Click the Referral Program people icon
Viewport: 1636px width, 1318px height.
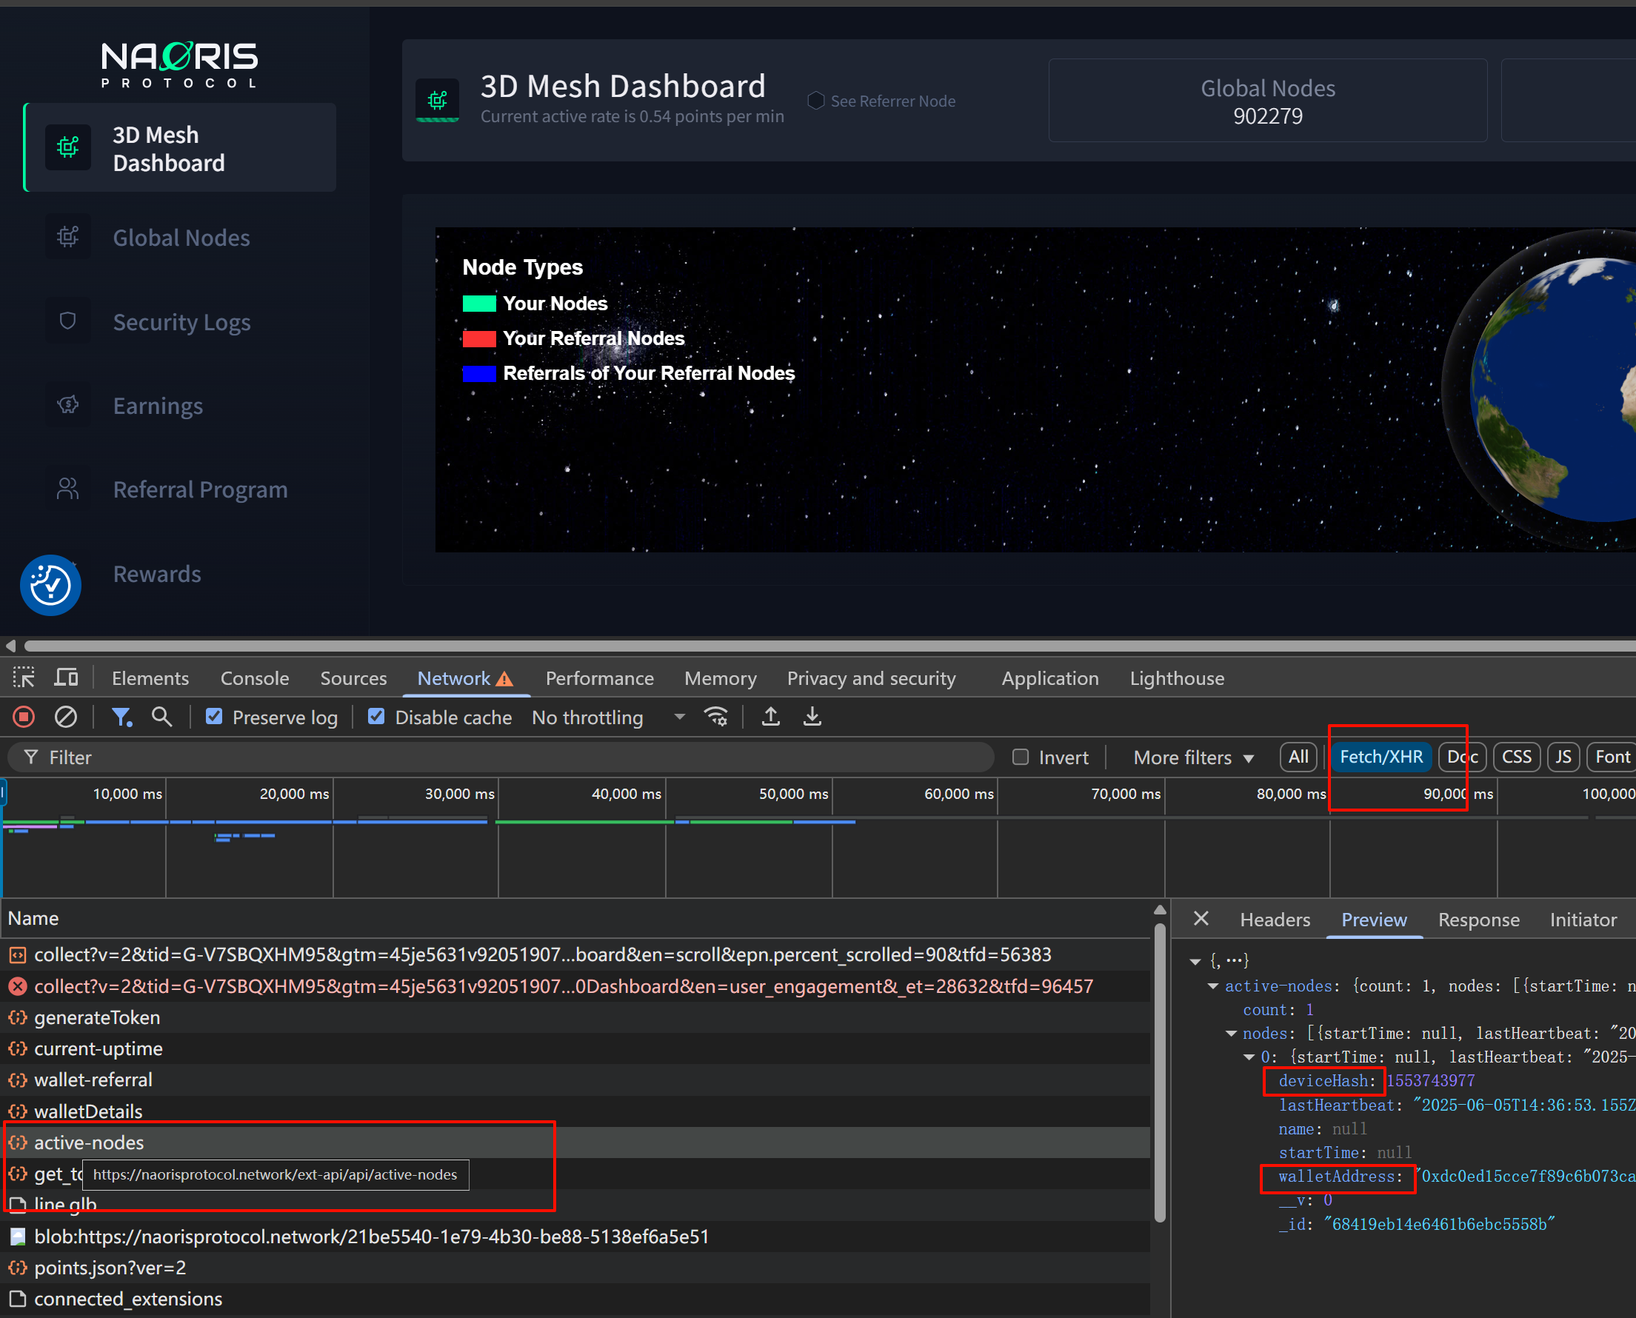click(68, 489)
